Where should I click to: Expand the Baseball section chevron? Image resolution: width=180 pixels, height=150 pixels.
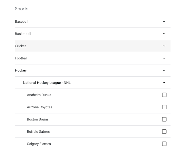(164, 22)
